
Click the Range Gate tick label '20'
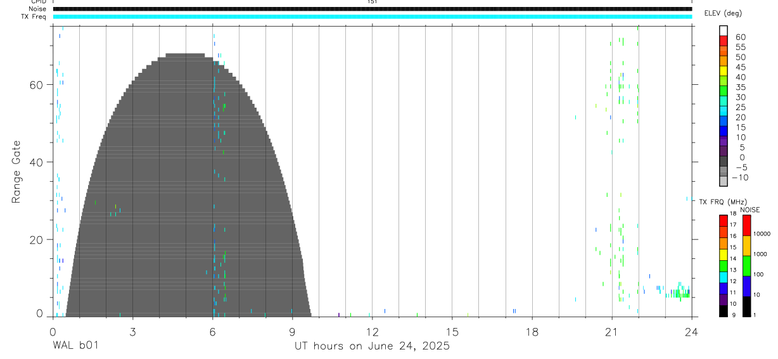tap(36, 239)
